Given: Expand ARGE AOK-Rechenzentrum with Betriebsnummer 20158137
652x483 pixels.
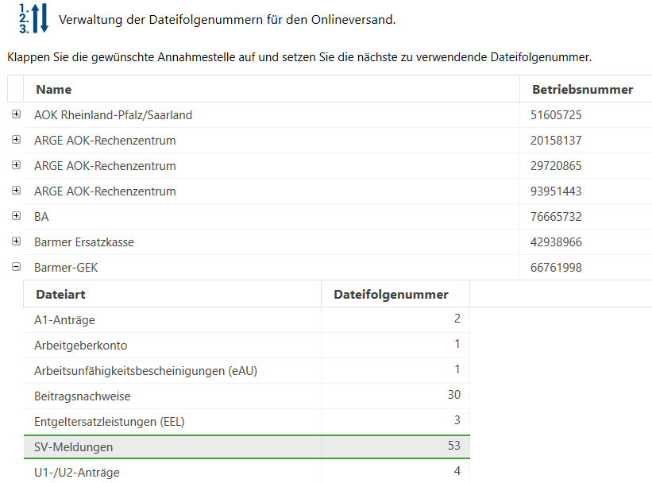Looking at the screenshot, I should (16, 140).
